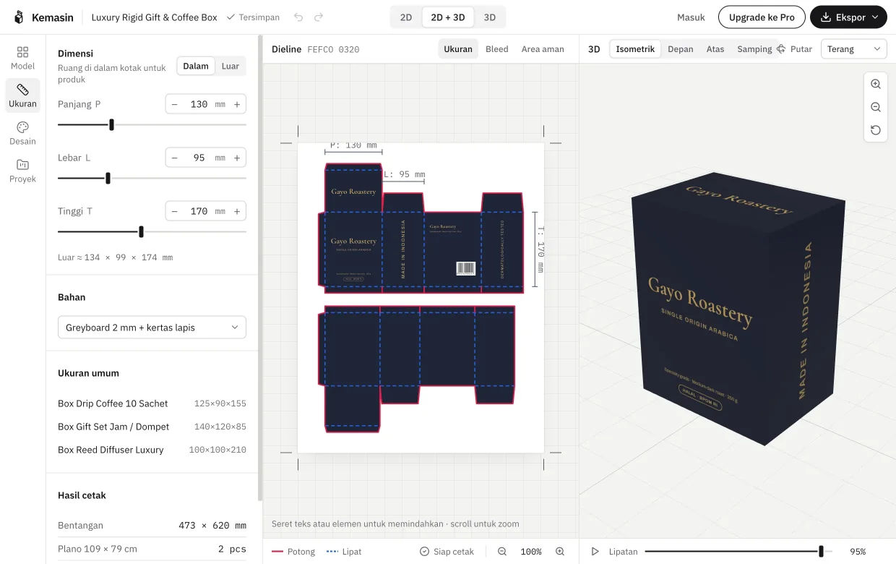Image resolution: width=896 pixels, height=564 pixels.
Task: Click the Lebar value field 95
Action: (x=199, y=158)
